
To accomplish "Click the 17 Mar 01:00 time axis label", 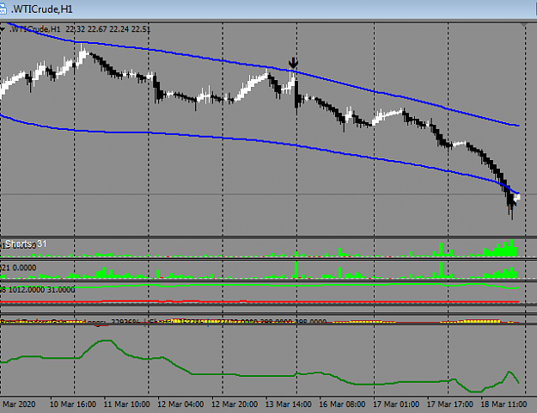I will coord(395,404).
